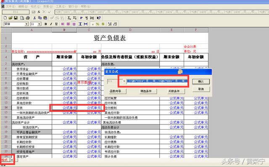Click the sum-to-right Σ toolbar icon
Viewport: 269px width, 167px height.
[69, 18]
